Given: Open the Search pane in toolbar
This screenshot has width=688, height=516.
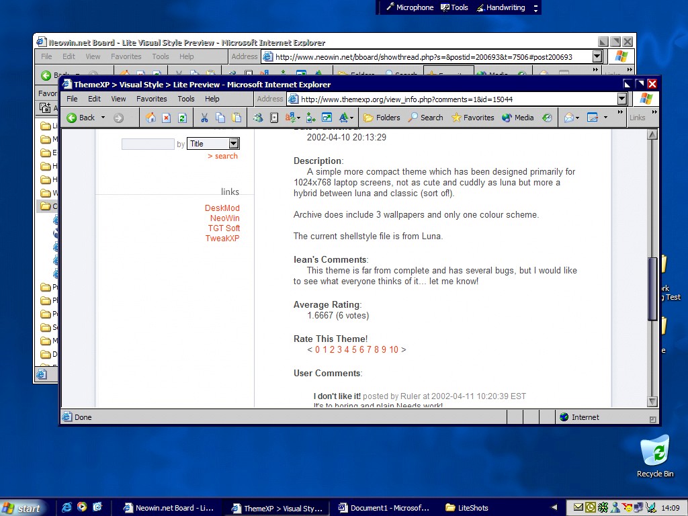Looking at the screenshot, I should (x=425, y=118).
